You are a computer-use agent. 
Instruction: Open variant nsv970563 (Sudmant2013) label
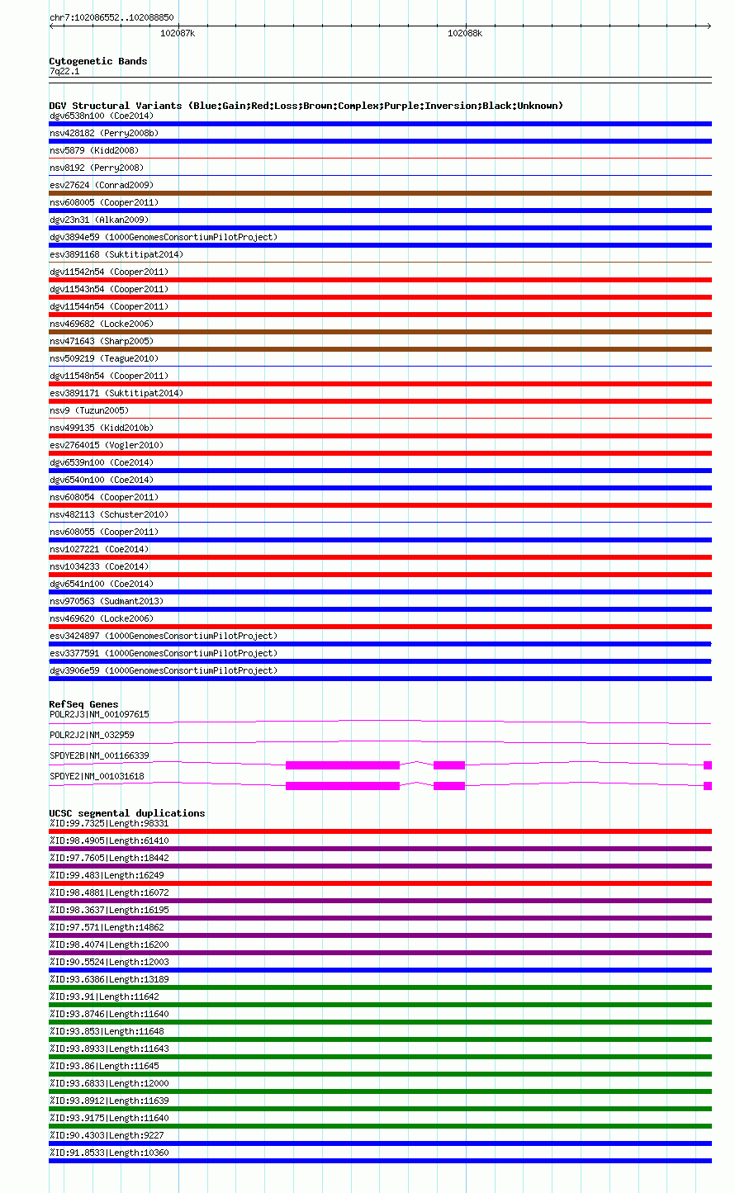pyautogui.click(x=107, y=601)
